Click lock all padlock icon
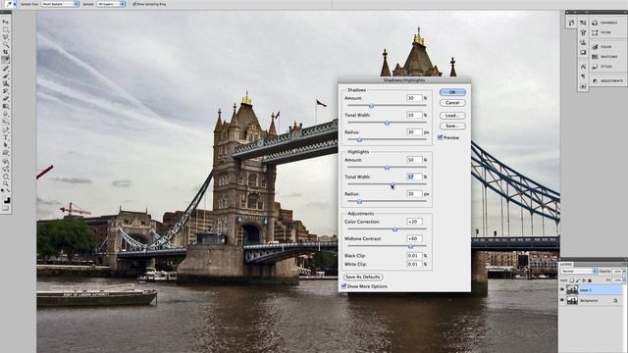This screenshot has width=628, height=353. click(x=590, y=280)
